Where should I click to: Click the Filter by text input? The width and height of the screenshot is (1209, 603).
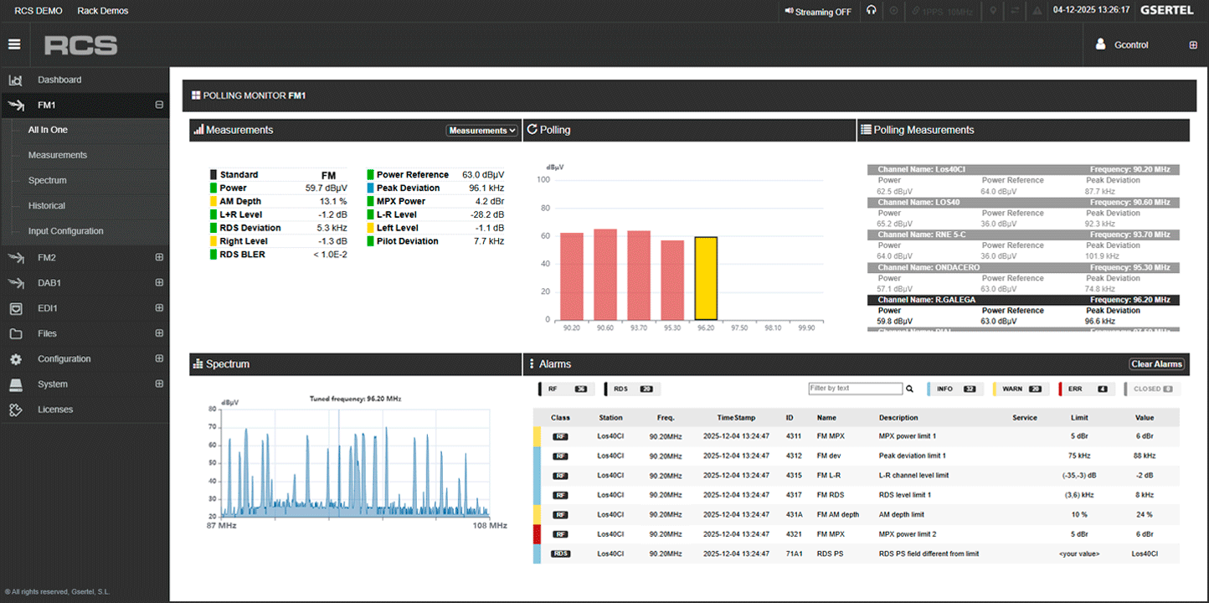pyautogui.click(x=855, y=389)
